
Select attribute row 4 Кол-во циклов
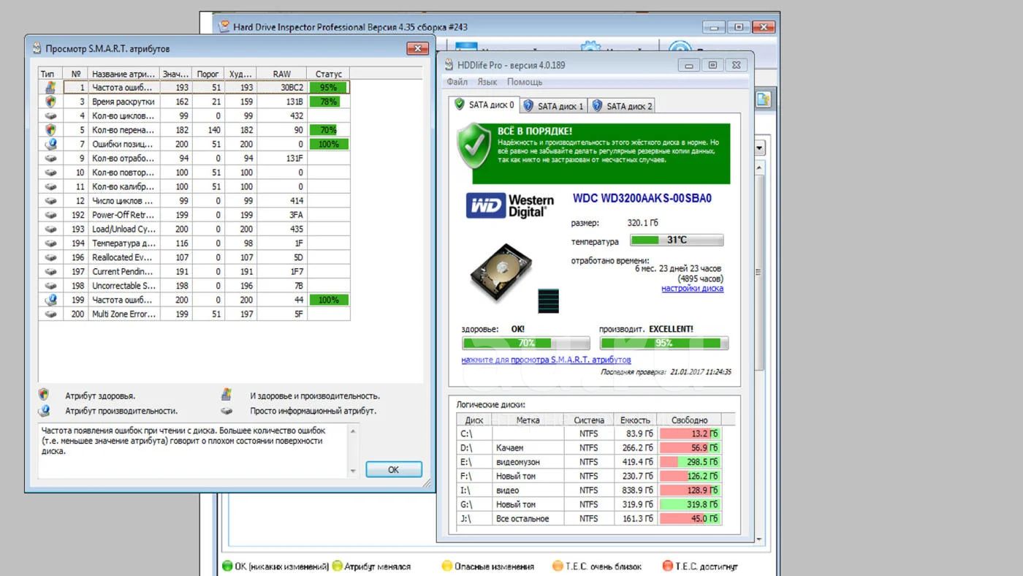point(194,115)
